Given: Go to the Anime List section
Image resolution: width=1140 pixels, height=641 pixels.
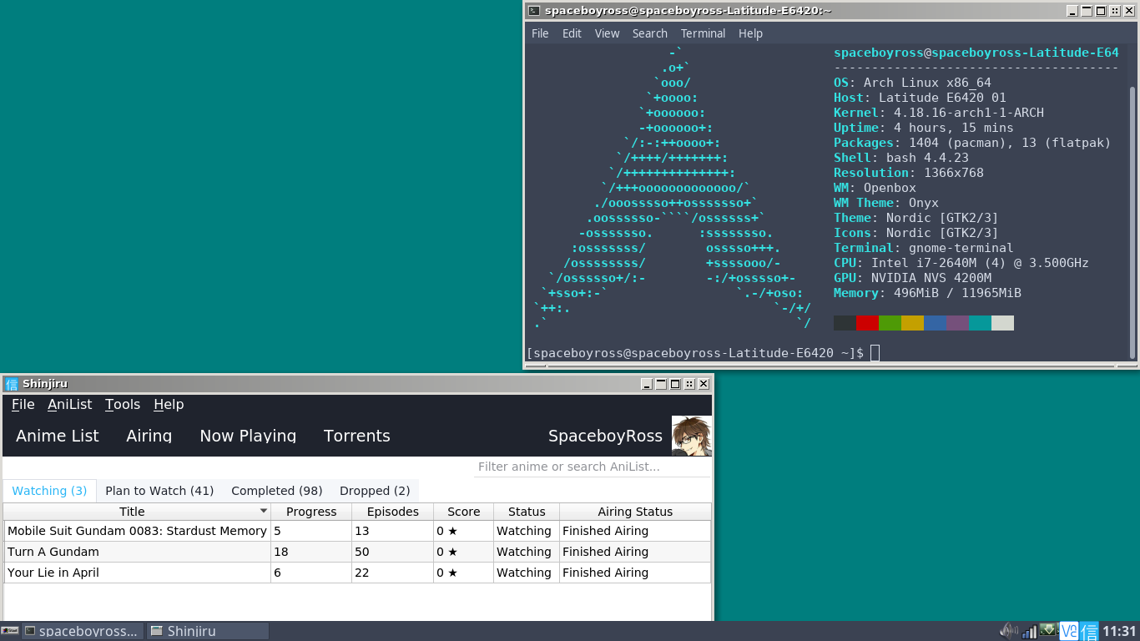Looking at the screenshot, I should (x=58, y=436).
